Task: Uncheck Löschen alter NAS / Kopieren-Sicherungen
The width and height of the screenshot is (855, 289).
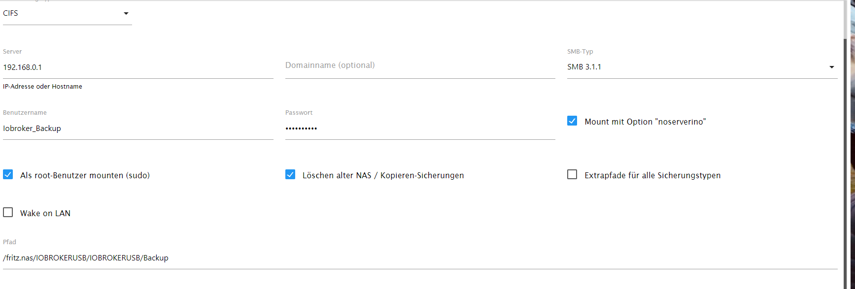Action: (290, 175)
